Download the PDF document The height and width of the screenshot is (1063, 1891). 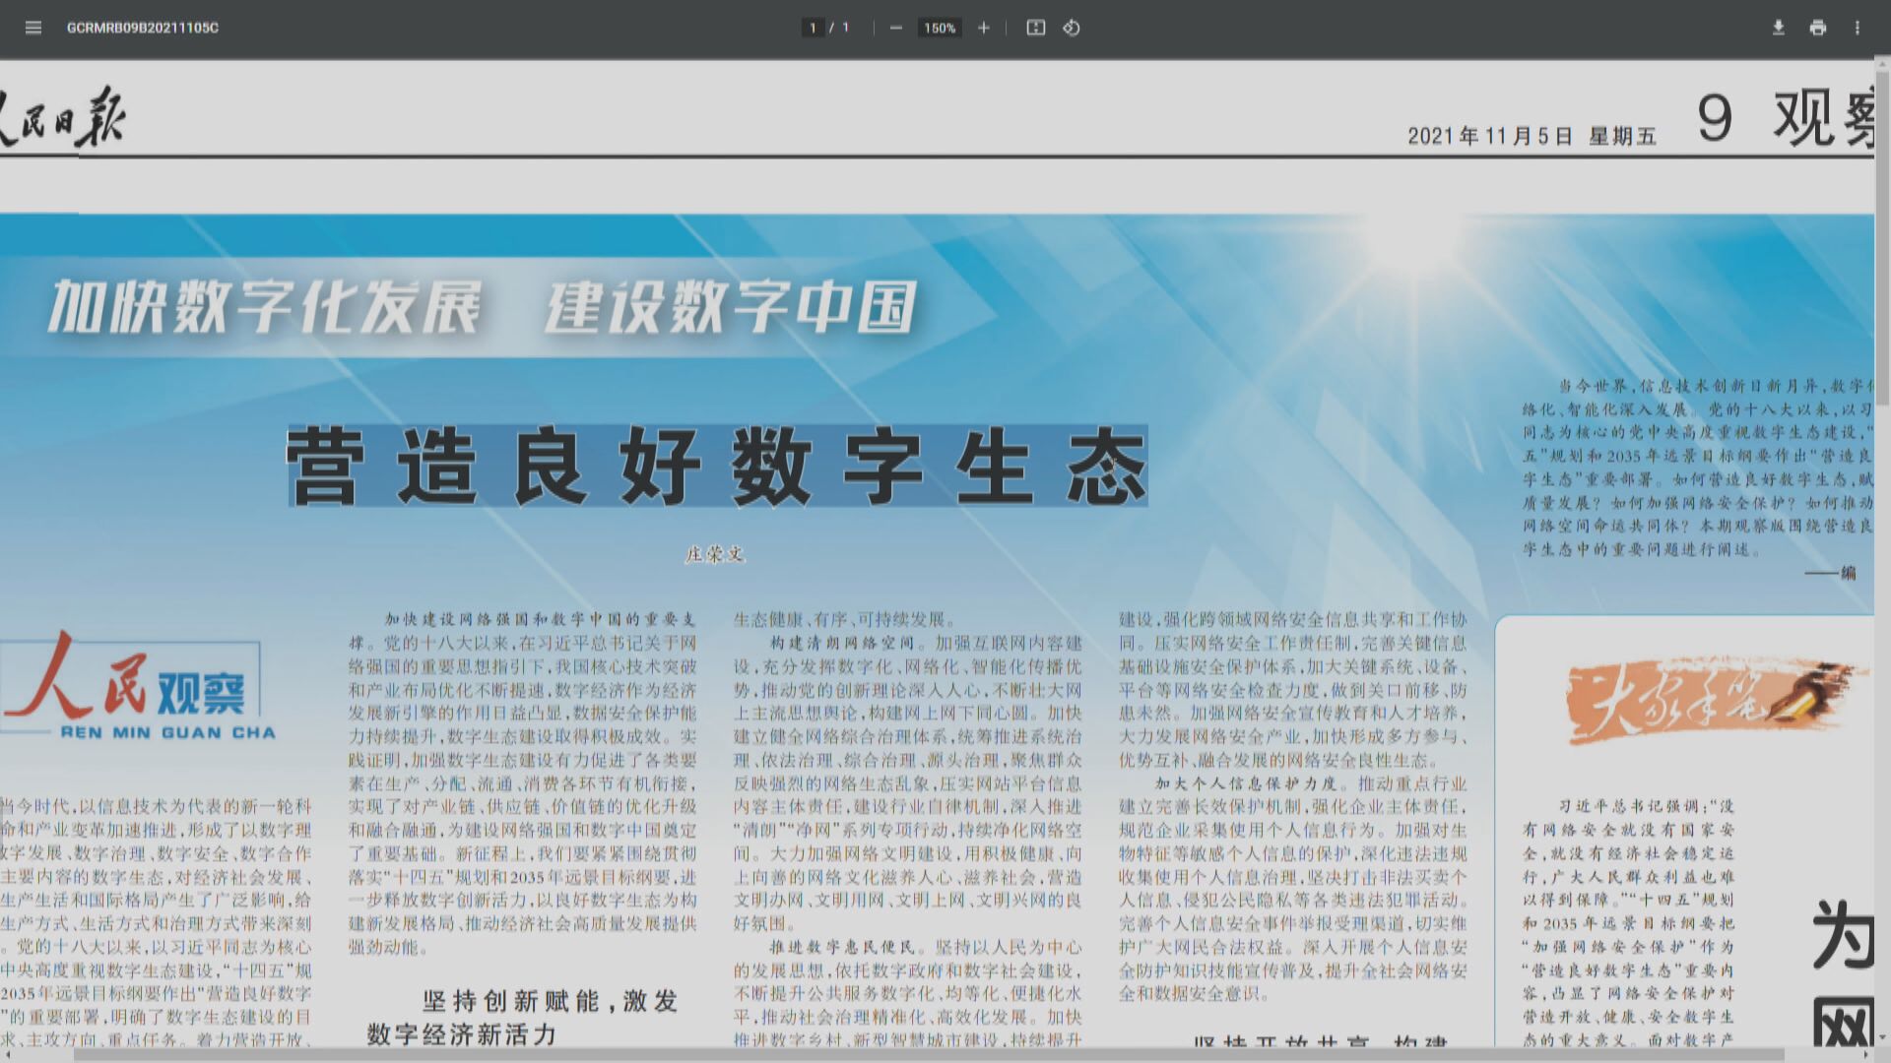coord(1779,28)
